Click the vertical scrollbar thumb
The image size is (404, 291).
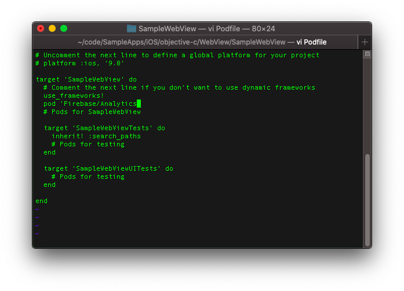pos(367,200)
